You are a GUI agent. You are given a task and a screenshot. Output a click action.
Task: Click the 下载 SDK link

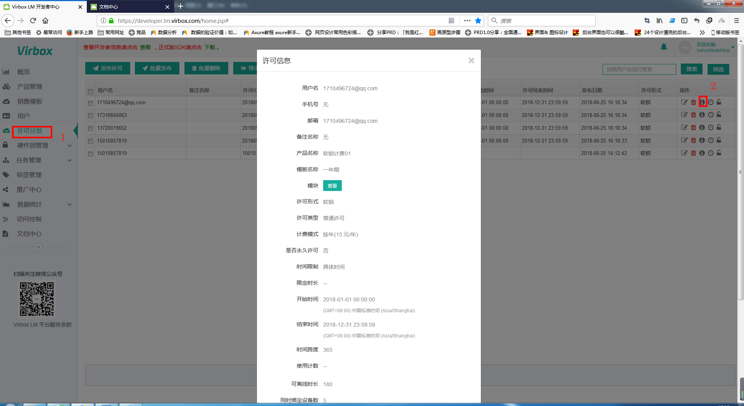coord(210,47)
